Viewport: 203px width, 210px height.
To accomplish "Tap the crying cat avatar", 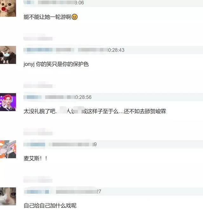I will [x=8, y=196].
